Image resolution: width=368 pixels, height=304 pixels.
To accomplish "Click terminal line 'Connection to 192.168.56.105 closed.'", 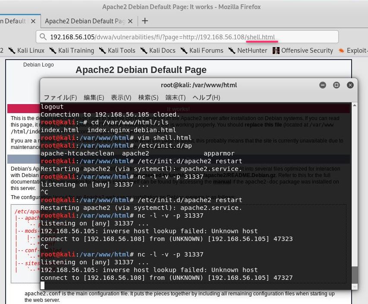I will click(110, 114).
